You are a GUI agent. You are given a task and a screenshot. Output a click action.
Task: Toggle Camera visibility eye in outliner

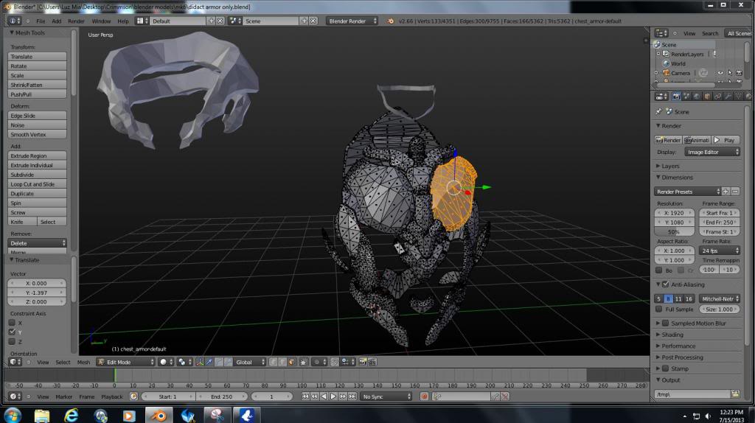click(720, 73)
